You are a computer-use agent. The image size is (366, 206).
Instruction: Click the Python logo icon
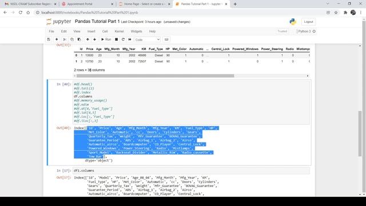coord(293,22)
